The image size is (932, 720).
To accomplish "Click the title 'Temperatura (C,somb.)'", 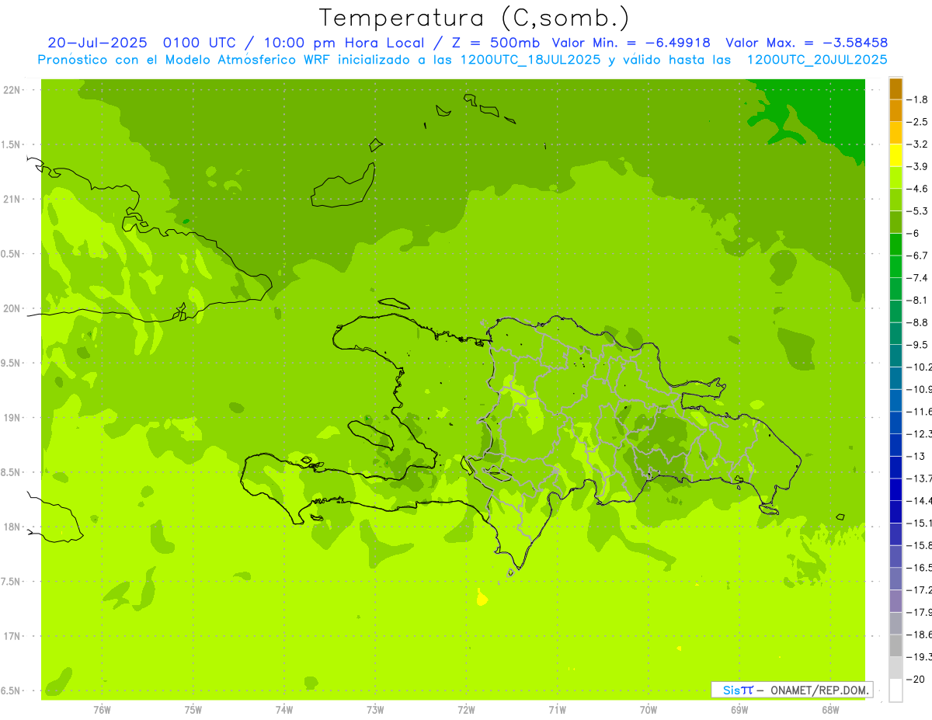I will point(475,17).
